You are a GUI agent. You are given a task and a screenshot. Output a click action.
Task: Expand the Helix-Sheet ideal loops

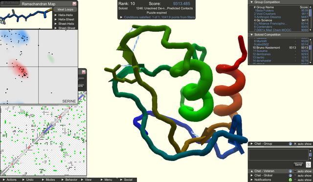[56, 20]
